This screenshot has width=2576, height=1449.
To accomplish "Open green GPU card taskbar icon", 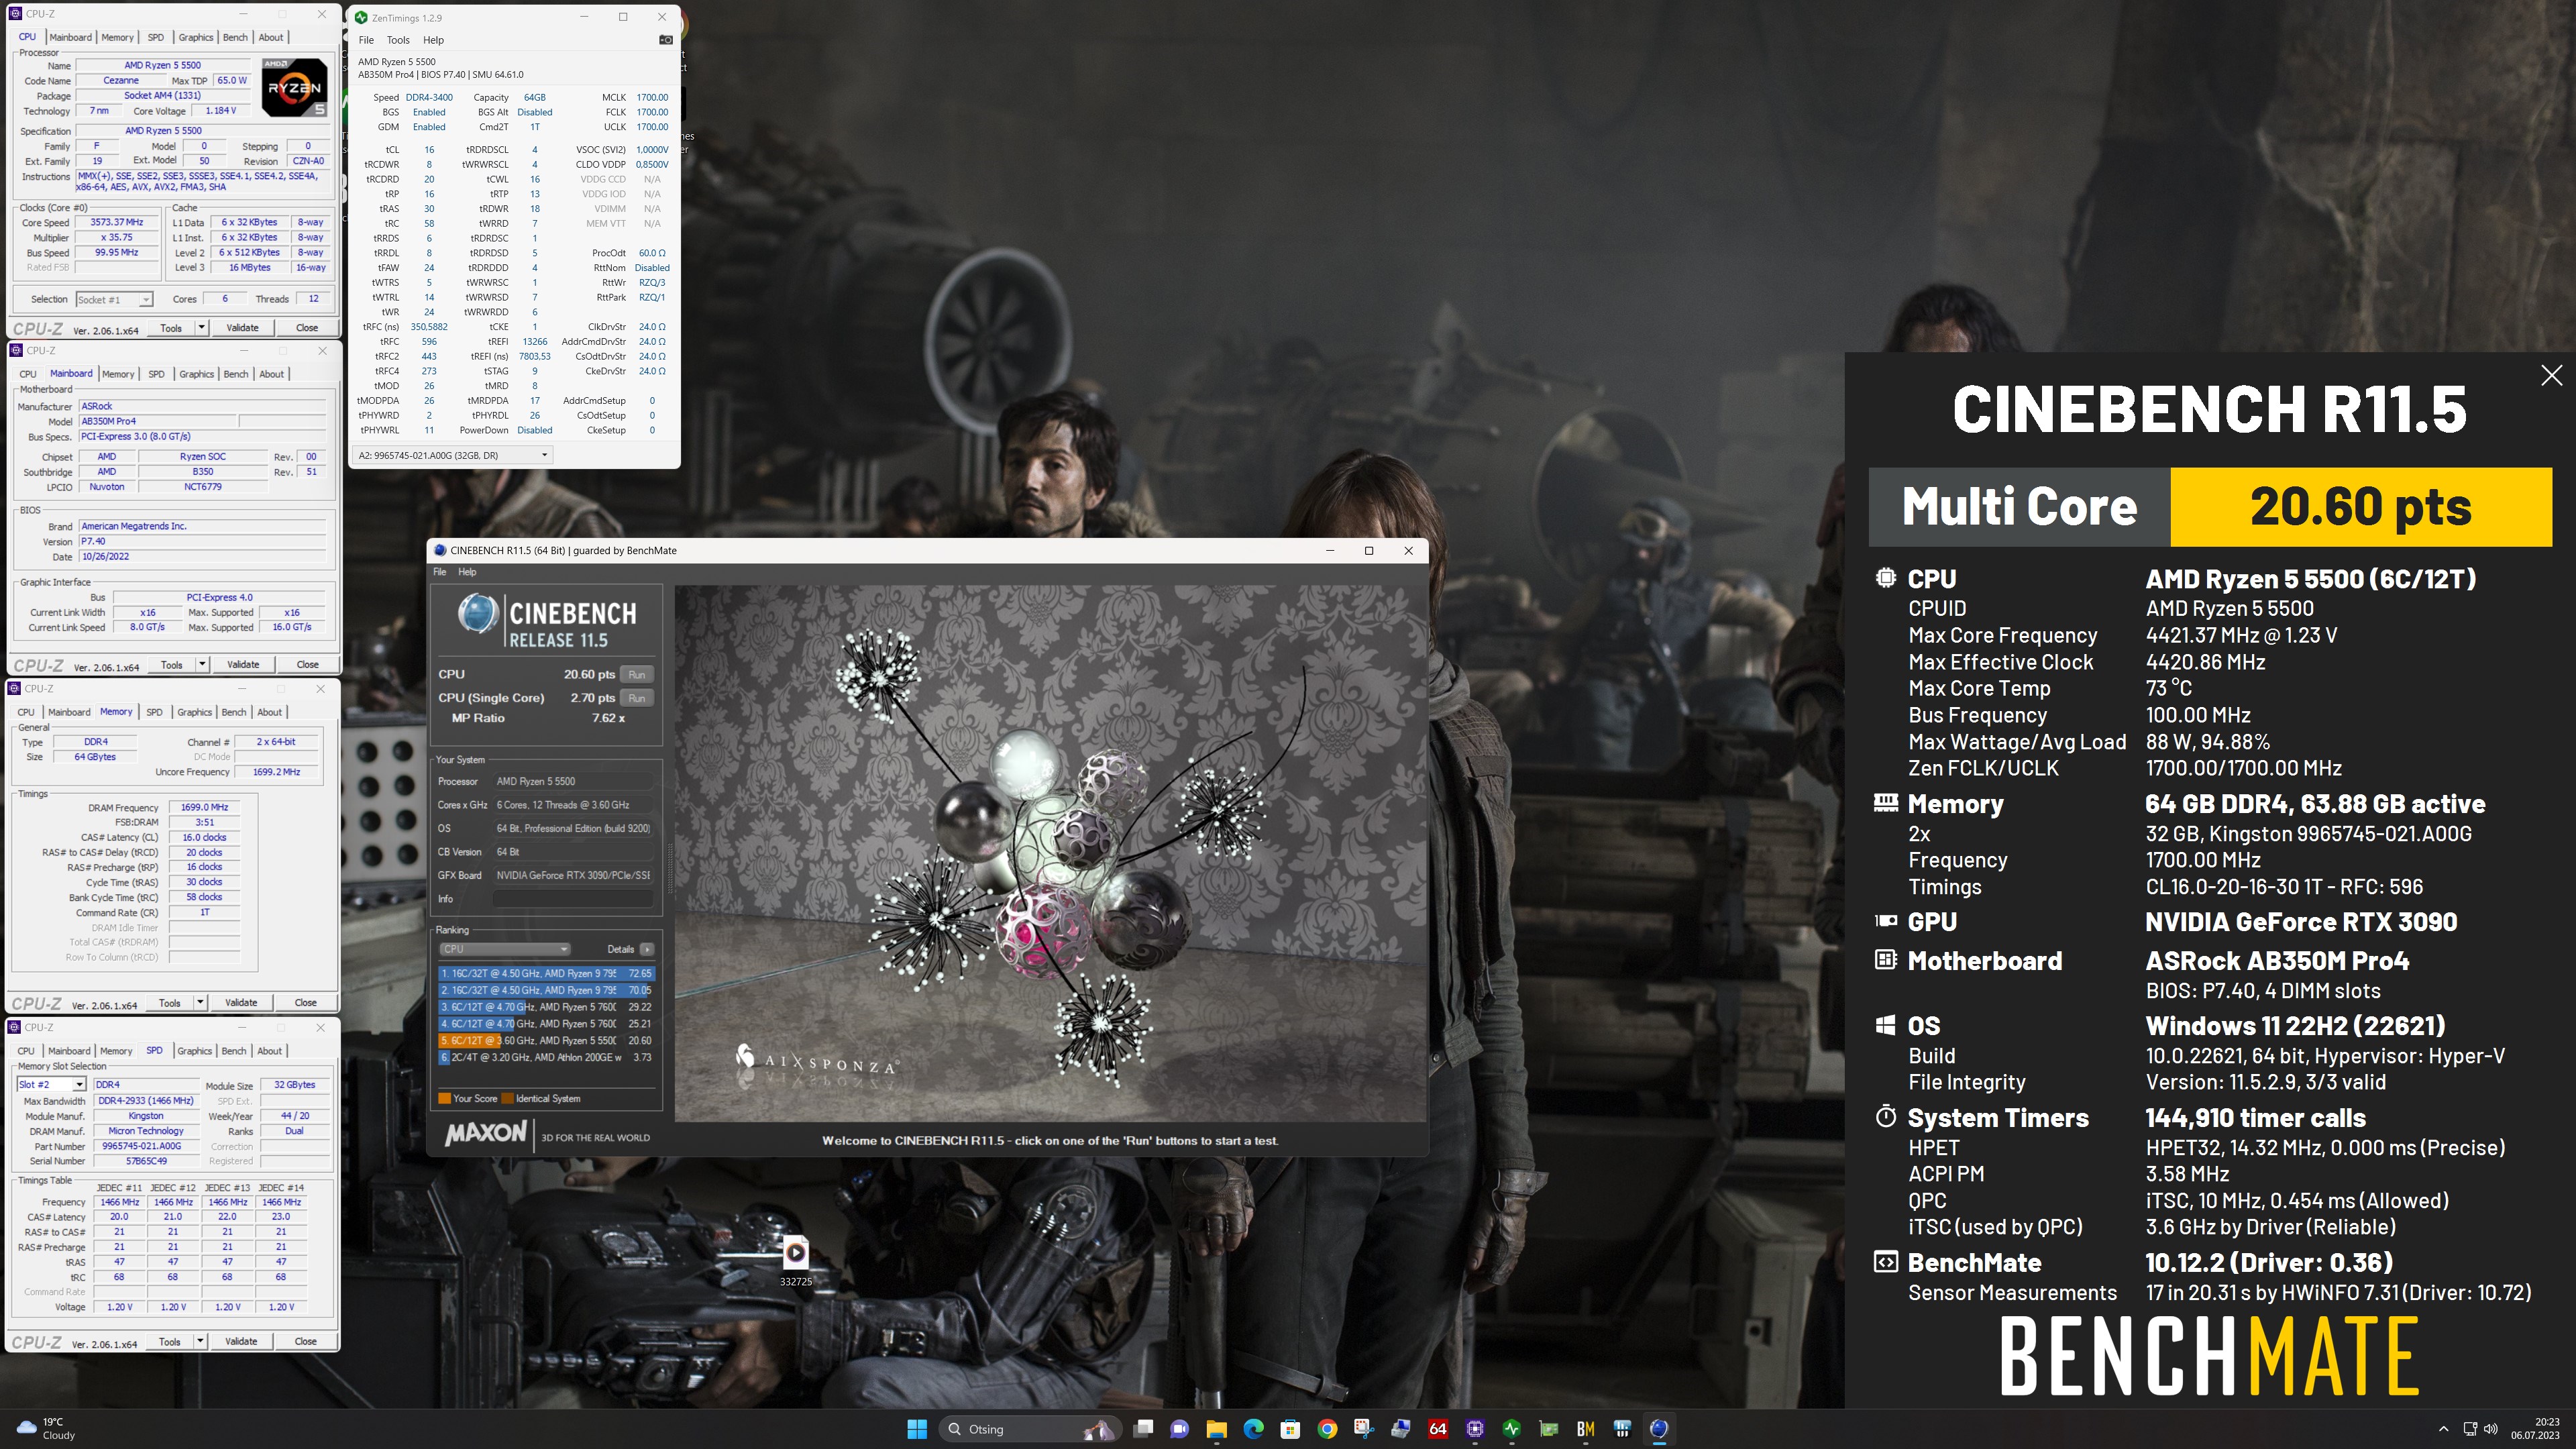I will (x=1549, y=1429).
